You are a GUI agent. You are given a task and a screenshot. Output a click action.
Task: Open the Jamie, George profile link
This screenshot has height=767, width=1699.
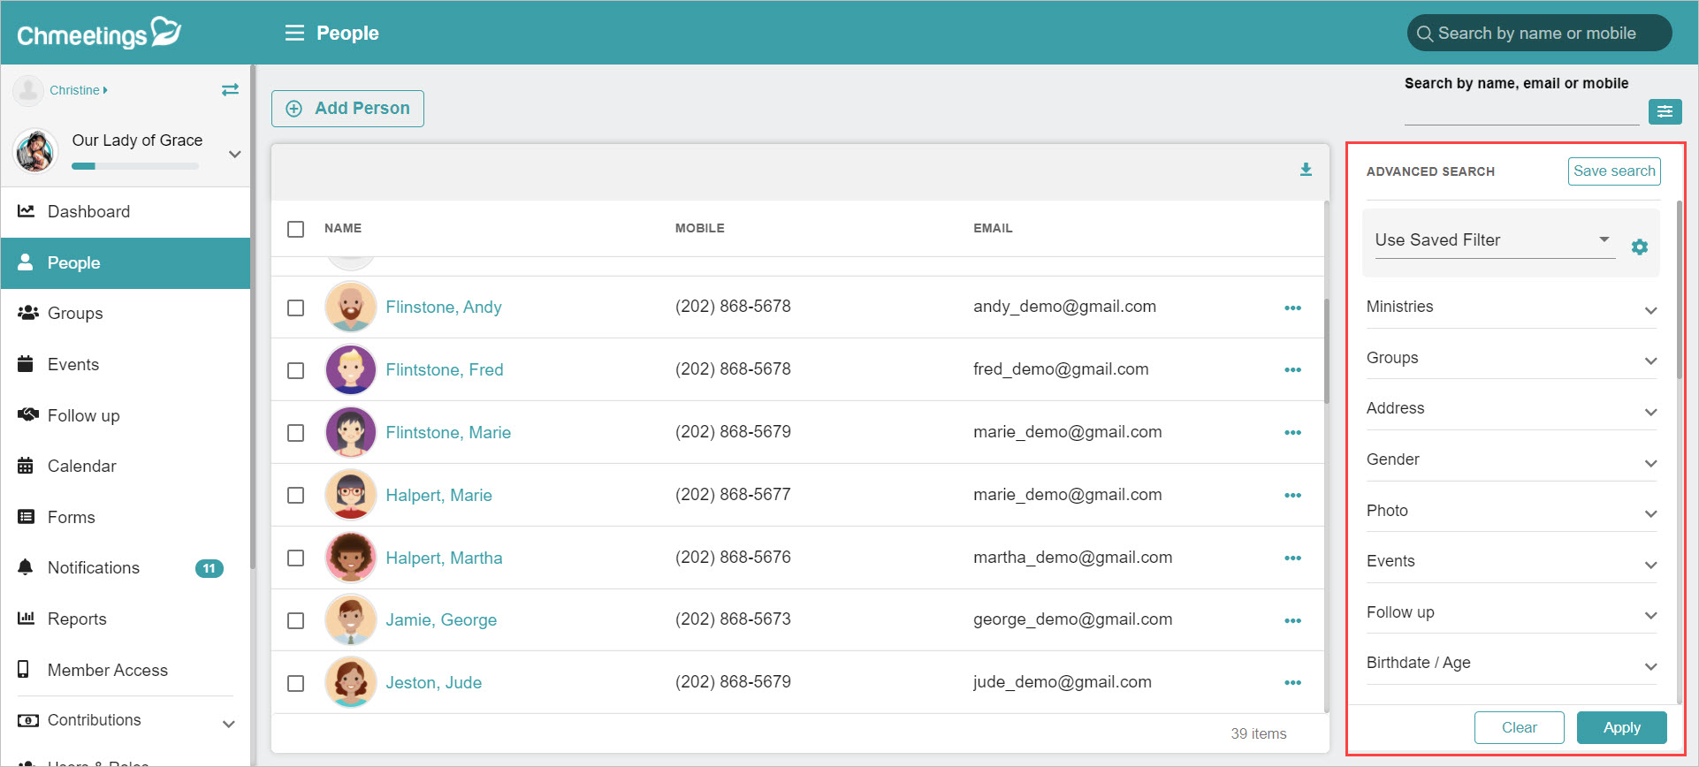point(441,620)
